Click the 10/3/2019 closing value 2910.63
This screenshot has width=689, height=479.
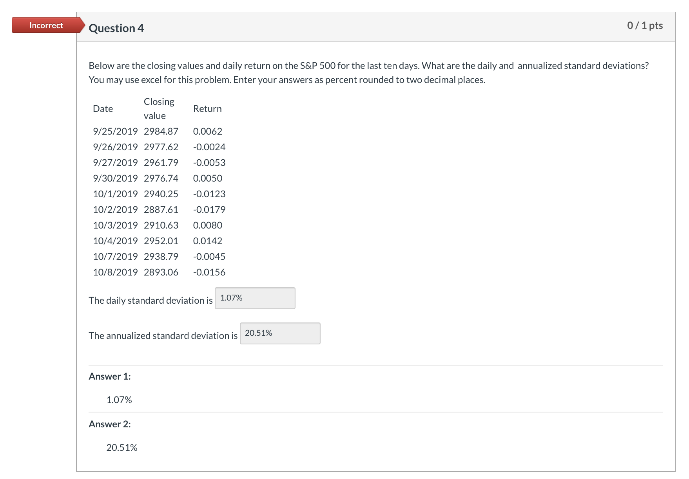click(161, 225)
